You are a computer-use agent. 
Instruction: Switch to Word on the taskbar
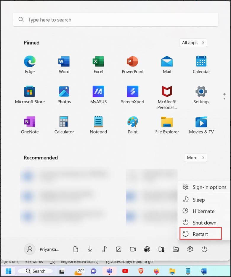pyautogui.click(x=204, y=271)
